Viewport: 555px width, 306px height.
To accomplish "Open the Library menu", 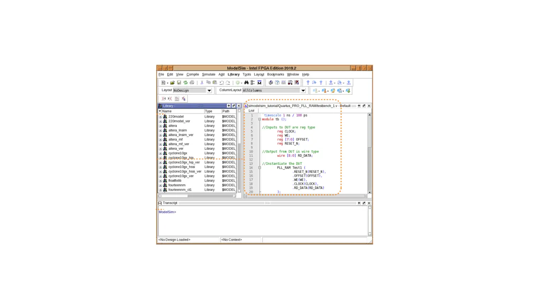I will coord(234,74).
